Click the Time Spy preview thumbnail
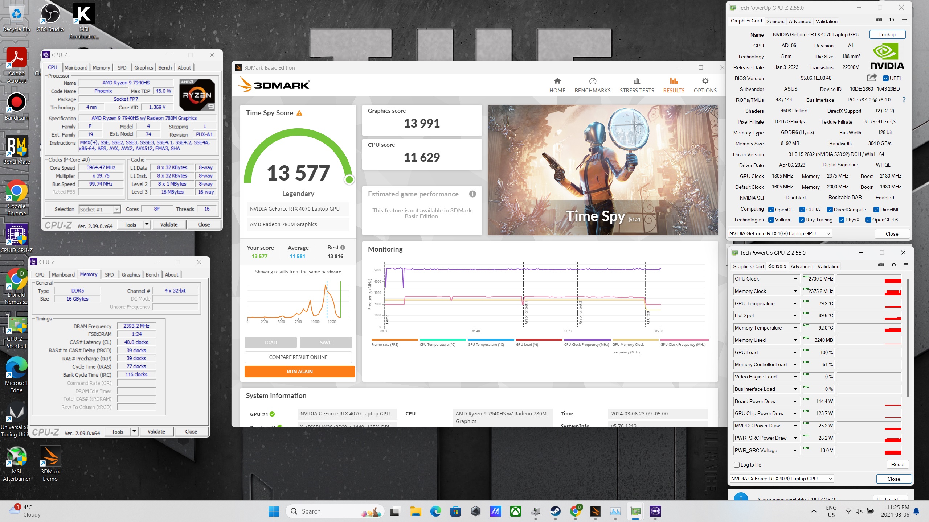Viewport: 929px width, 522px height. point(602,170)
